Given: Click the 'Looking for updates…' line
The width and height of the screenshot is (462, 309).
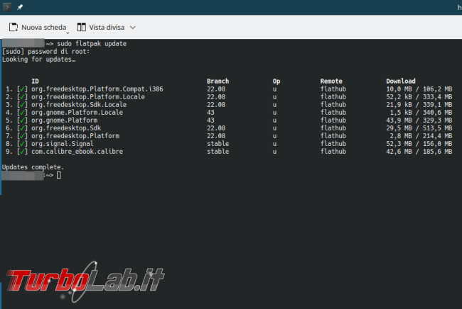Looking at the screenshot, I should 38,60.
